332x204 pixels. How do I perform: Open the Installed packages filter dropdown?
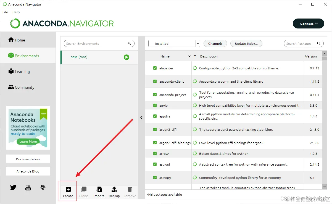click(x=174, y=43)
